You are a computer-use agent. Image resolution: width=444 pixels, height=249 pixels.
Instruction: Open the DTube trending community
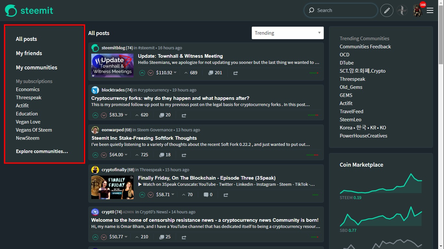[x=346, y=63]
